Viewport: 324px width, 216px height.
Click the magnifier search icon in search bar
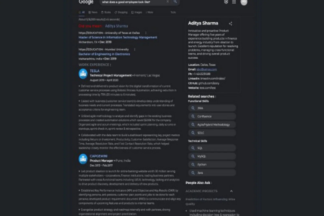tap(175, 2)
